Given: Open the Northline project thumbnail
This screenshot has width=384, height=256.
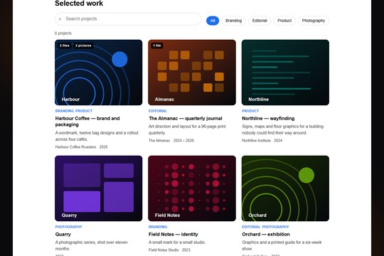Looking at the screenshot, I should [x=285, y=73].
